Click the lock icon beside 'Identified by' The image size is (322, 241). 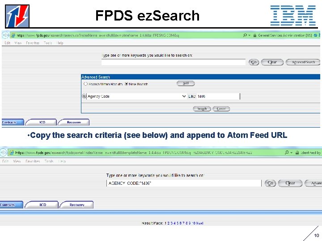(x=297, y=153)
